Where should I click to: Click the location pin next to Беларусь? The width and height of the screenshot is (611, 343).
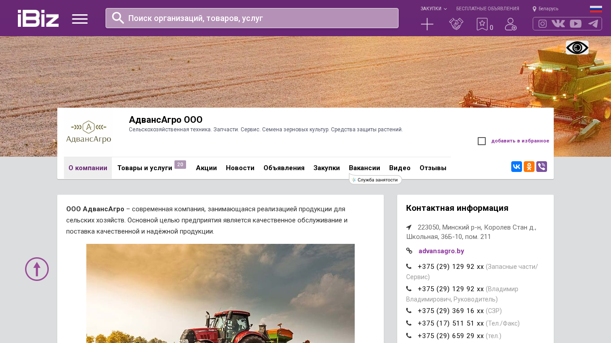pyautogui.click(x=535, y=9)
